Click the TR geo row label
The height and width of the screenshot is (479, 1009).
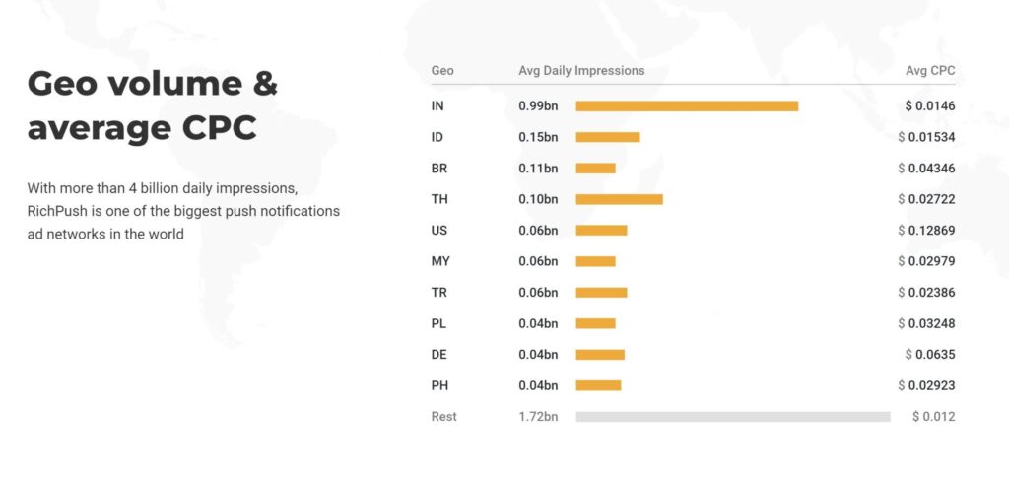coord(438,293)
